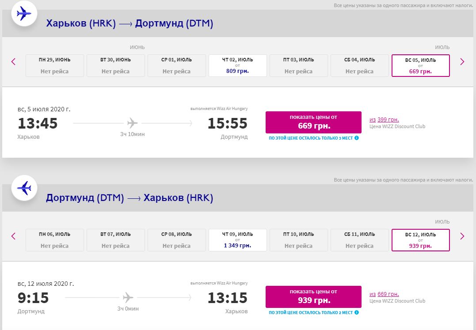Select ЧТ 09 ИЮЛЬ date with 1349 грн
The image size is (476, 330).
tap(237, 240)
